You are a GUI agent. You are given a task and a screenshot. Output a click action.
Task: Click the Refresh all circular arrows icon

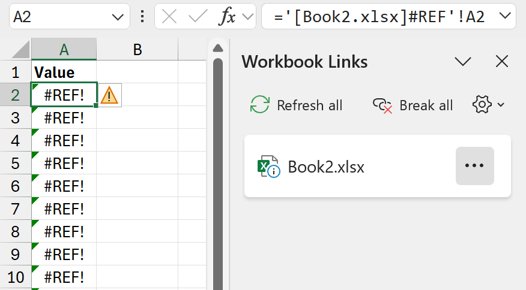point(260,105)
